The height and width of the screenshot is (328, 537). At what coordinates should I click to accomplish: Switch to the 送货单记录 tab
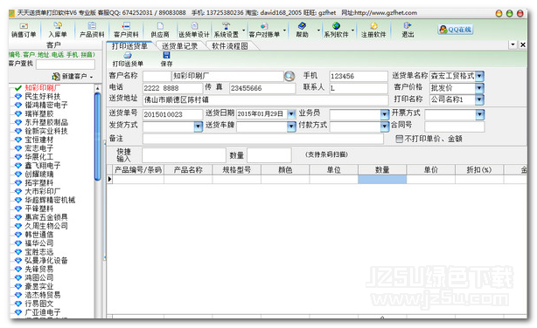(x=179, y=46)
